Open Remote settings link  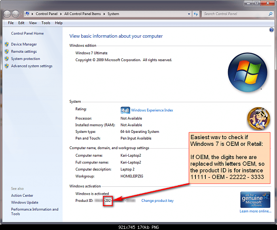[x=24, y=52]
